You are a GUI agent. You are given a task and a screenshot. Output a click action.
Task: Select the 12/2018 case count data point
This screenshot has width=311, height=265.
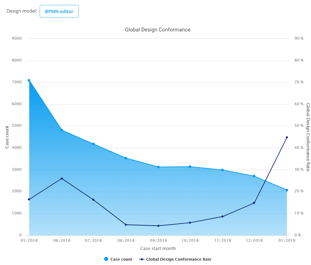pos(254,176)
